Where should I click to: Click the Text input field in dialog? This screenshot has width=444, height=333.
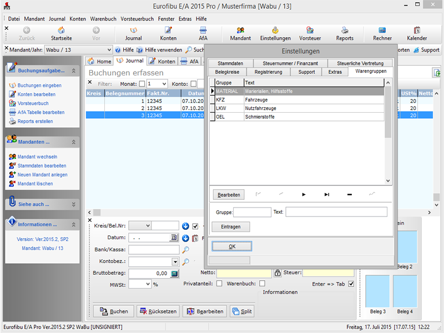[x=336, y=212]
